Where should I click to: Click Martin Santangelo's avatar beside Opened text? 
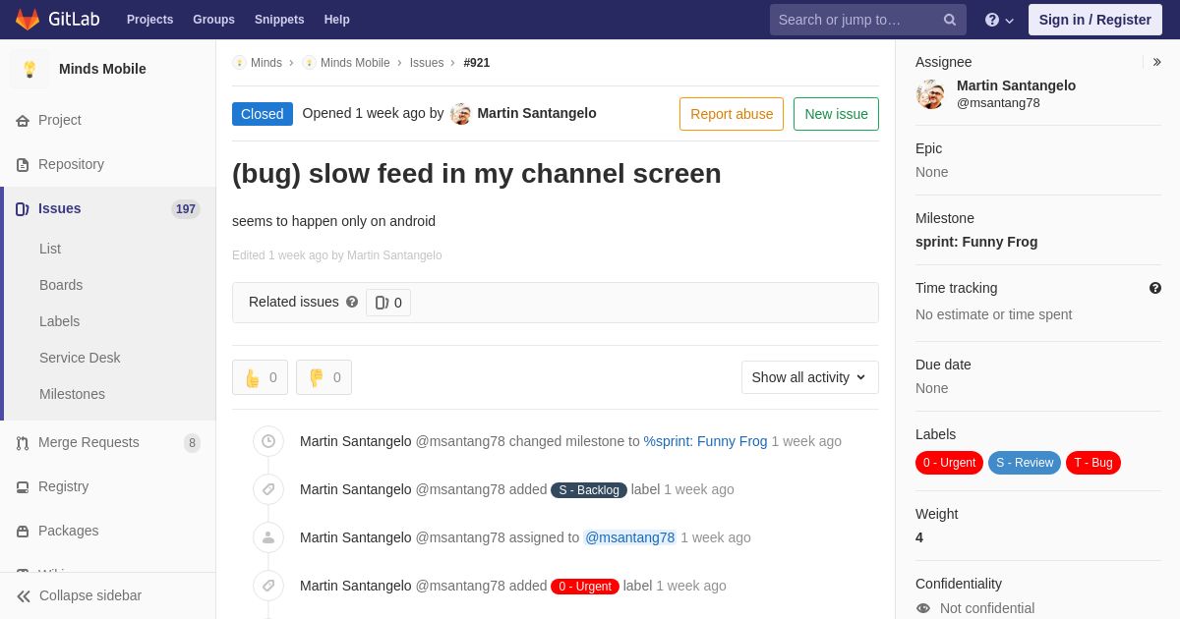click(460, 114)
